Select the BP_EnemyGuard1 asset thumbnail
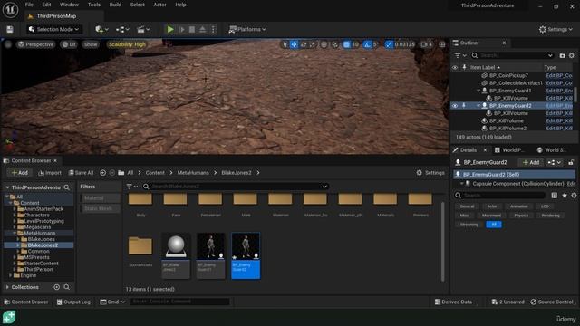Viewport: 580px width, 326px height. pos(210,255)
